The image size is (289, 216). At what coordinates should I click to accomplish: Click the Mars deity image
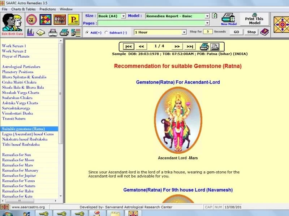coord(178,120)
